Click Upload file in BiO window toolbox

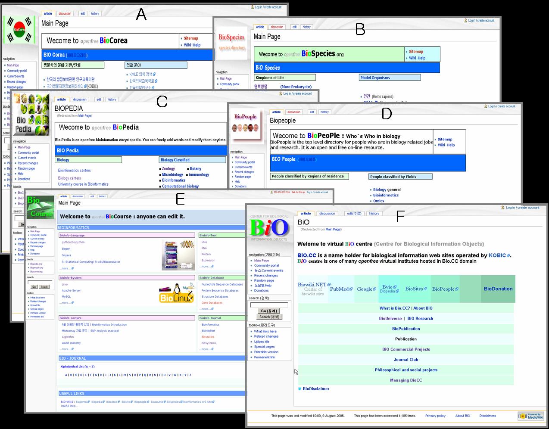pos(262,342)
